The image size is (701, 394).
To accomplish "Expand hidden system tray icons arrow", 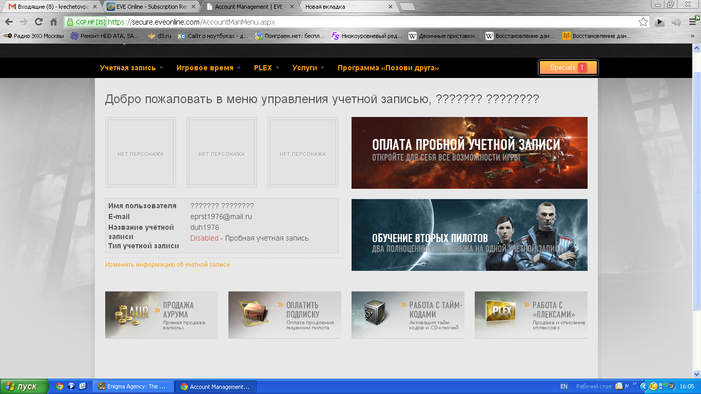I will (644, 386).
